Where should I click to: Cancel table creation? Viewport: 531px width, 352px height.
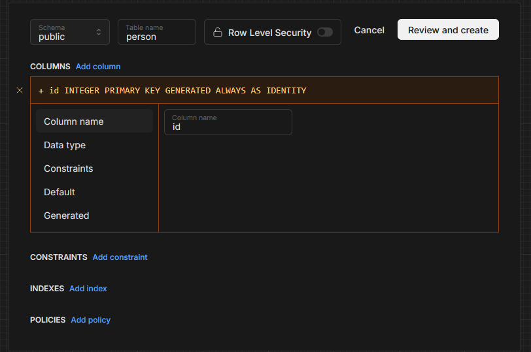click(x=369, y=30)
